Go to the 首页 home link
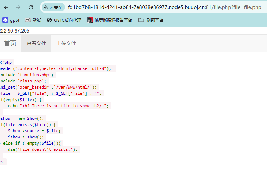The image size is (267, 184). [x=10, y=43]
